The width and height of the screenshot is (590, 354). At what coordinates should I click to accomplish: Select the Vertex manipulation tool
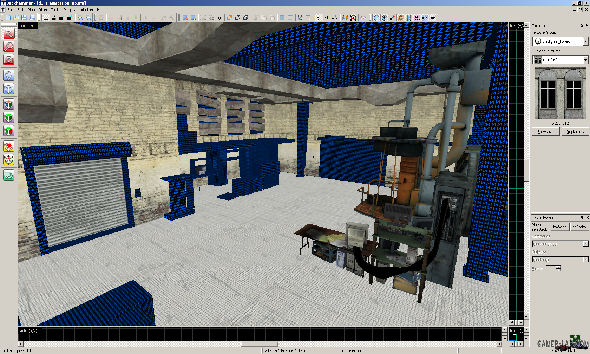coord(9,160)
